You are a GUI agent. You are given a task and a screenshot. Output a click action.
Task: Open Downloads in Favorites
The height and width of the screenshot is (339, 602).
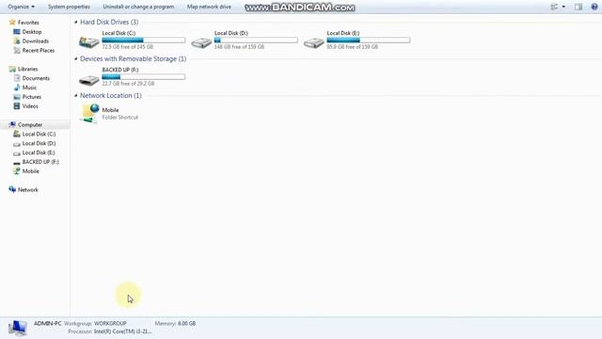(x=36, y=40)
